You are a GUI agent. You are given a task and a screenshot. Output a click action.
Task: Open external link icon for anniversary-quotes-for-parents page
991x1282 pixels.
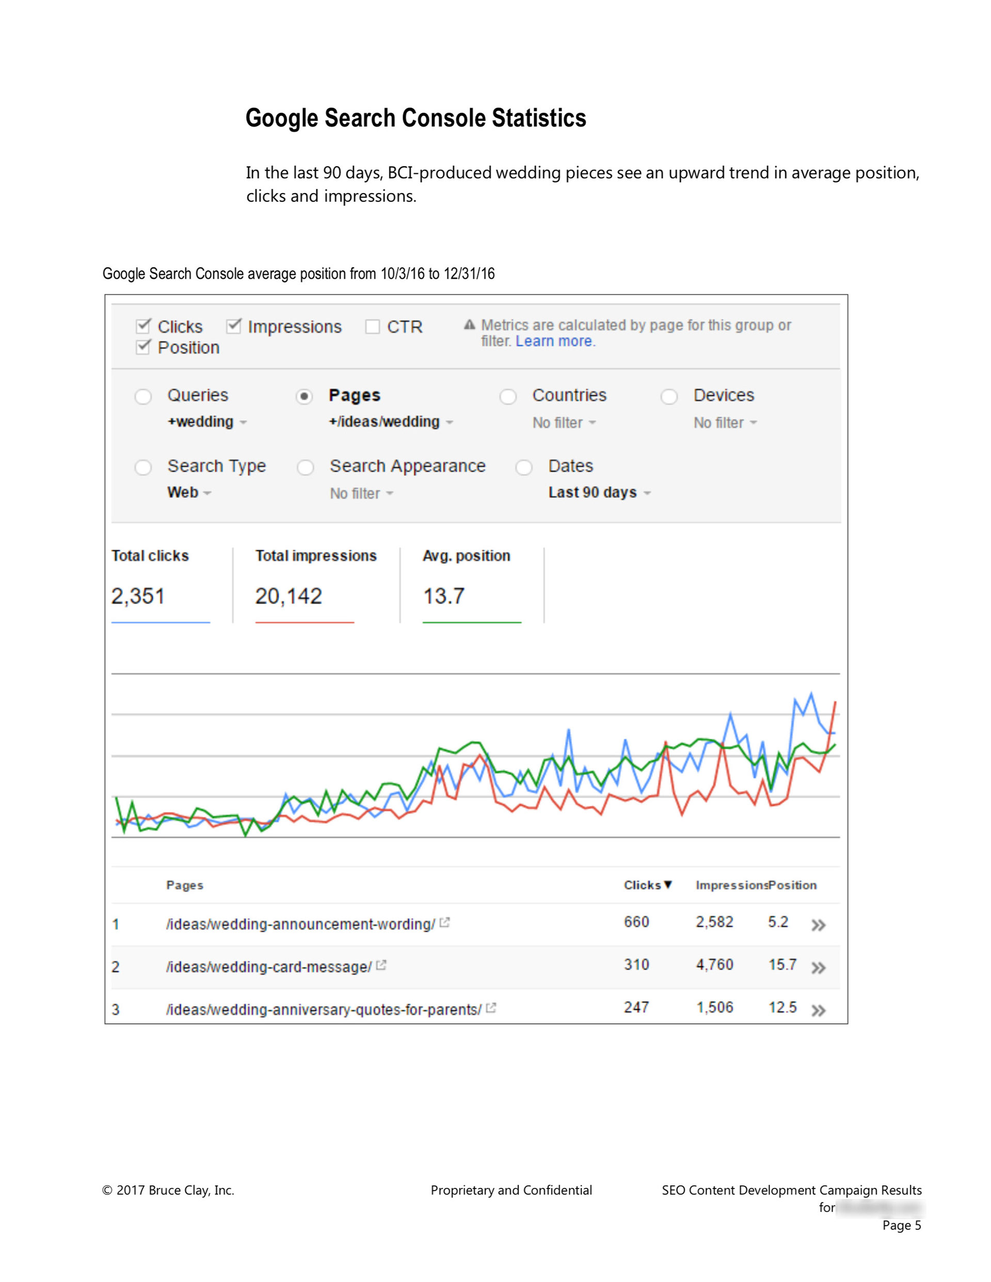click(x=491, y=1008)
